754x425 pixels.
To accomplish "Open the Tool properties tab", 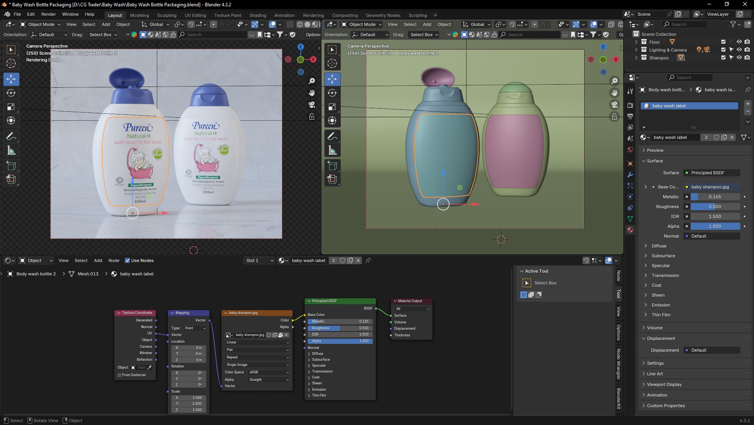I will (x=630, y=91).
